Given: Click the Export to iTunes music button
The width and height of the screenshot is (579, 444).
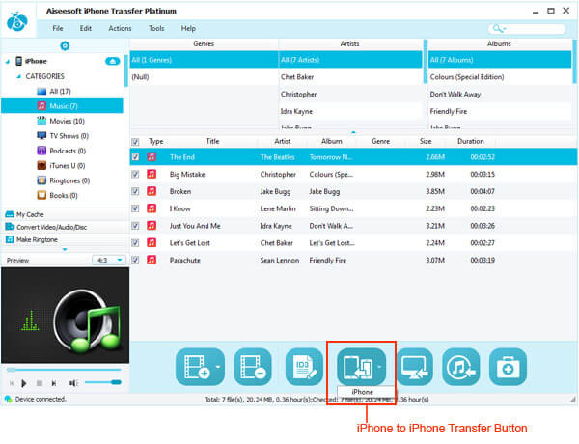Looking at the screenshot, I should coord(461,367).
